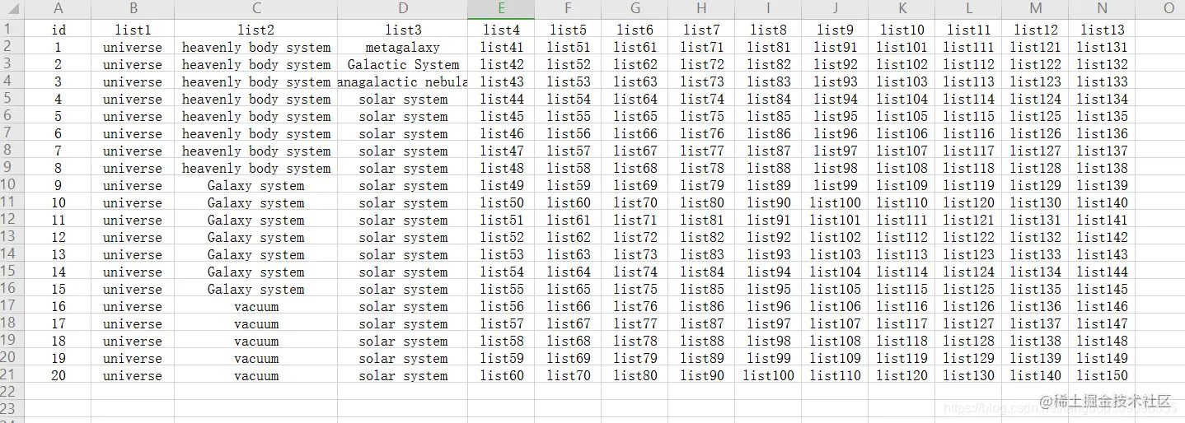The width and height of the screenshot is (1185, 423).
Task: Select cell 'list66' in column G
Action: [x=635, y=133]
